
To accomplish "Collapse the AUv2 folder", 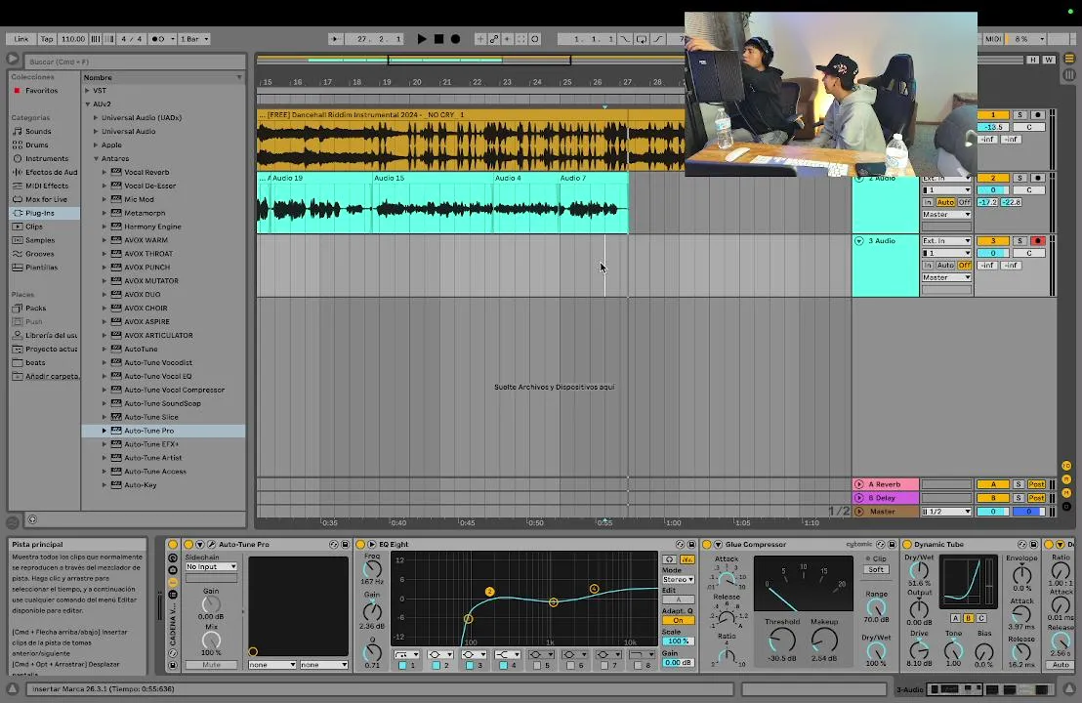I will [87, 104].
